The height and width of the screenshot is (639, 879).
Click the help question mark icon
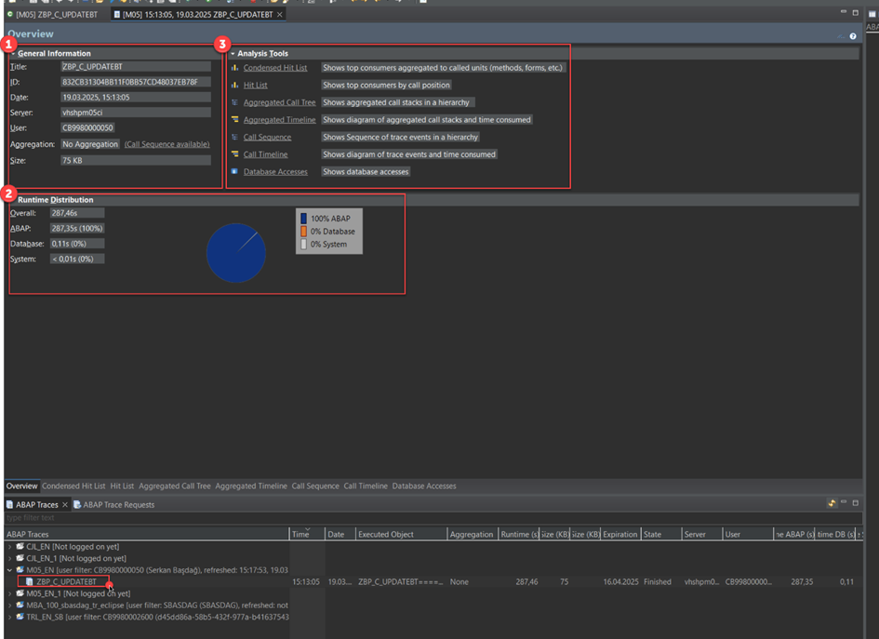pos(852,36)
